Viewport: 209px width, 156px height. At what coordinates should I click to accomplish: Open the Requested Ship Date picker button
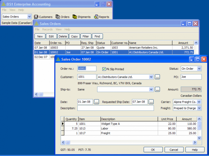click(151, 102)
